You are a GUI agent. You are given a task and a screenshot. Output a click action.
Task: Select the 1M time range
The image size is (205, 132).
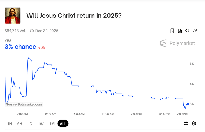click(x=52, y=124)
